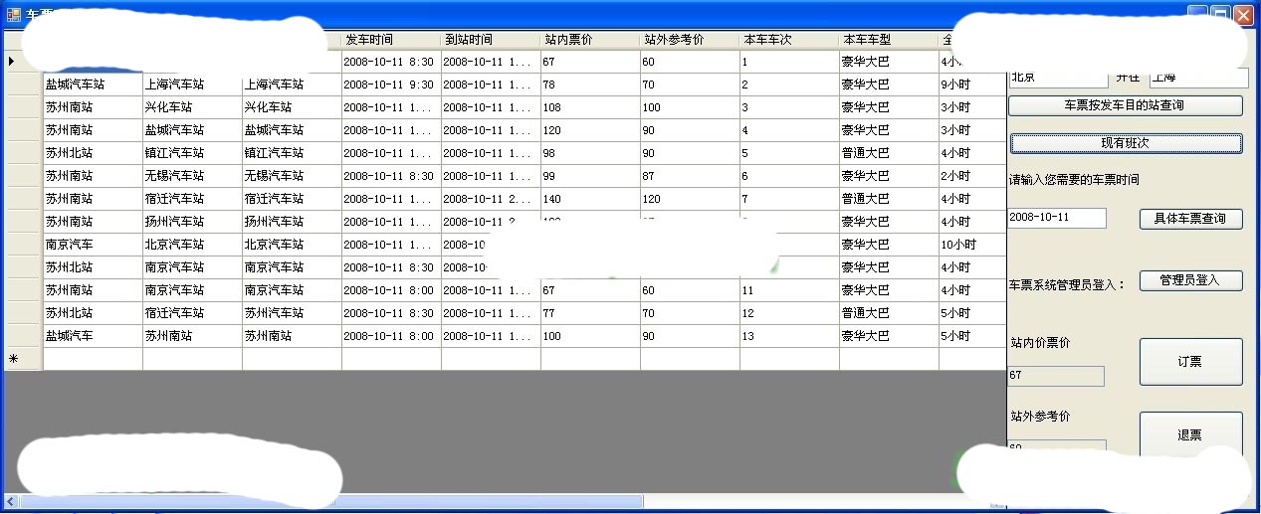This screenshot has width=1261, height=514.
Task: Click the destination city field containing 上海
Action: (1198, 78)
